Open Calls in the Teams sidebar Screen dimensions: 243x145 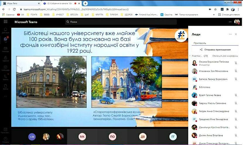[6, 77]
